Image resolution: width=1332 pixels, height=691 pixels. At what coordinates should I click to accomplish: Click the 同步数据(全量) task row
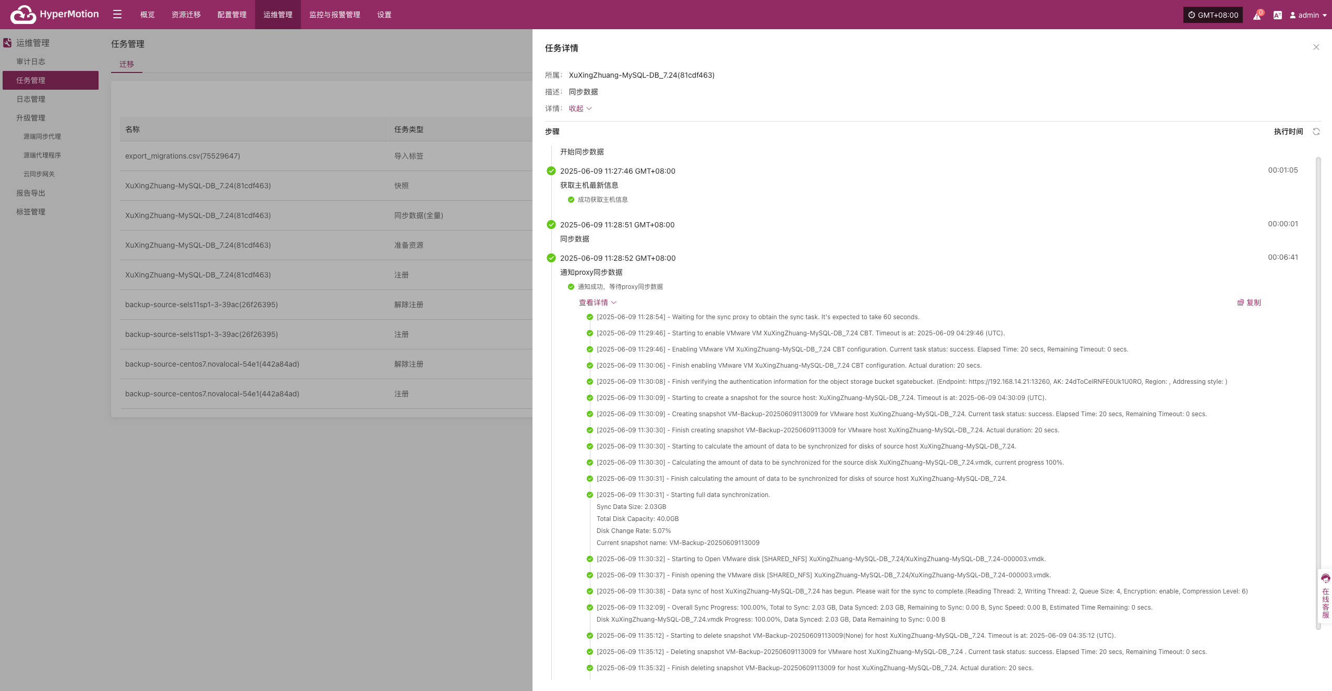pos(326,215)
